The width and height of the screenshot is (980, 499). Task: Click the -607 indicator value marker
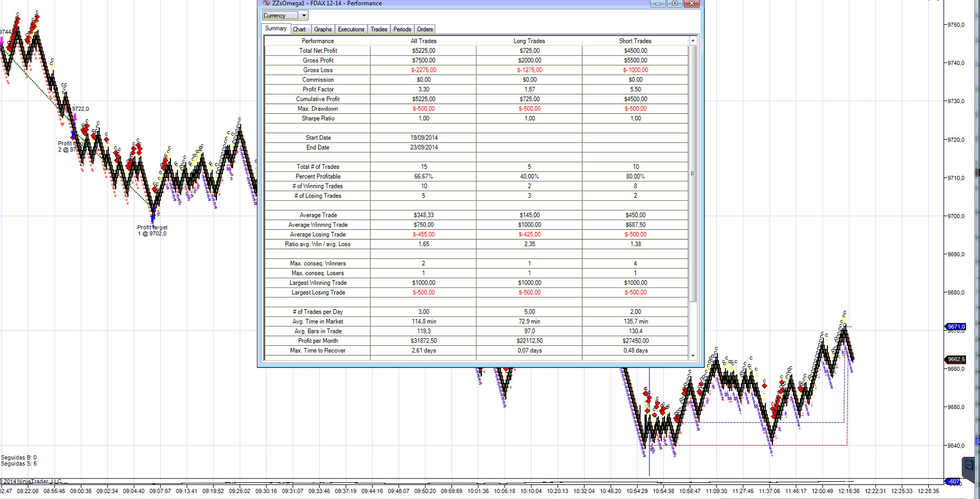click(x=953, y=482)
